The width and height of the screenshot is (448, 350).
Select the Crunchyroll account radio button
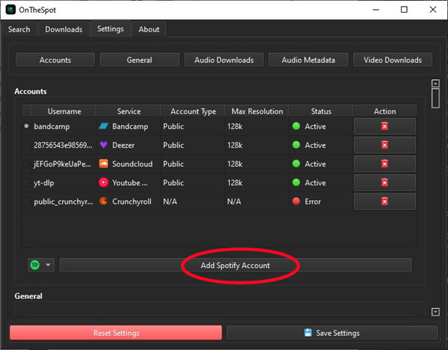pos(27,201)
